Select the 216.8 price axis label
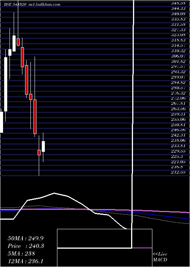 click(x=177, y=167)
